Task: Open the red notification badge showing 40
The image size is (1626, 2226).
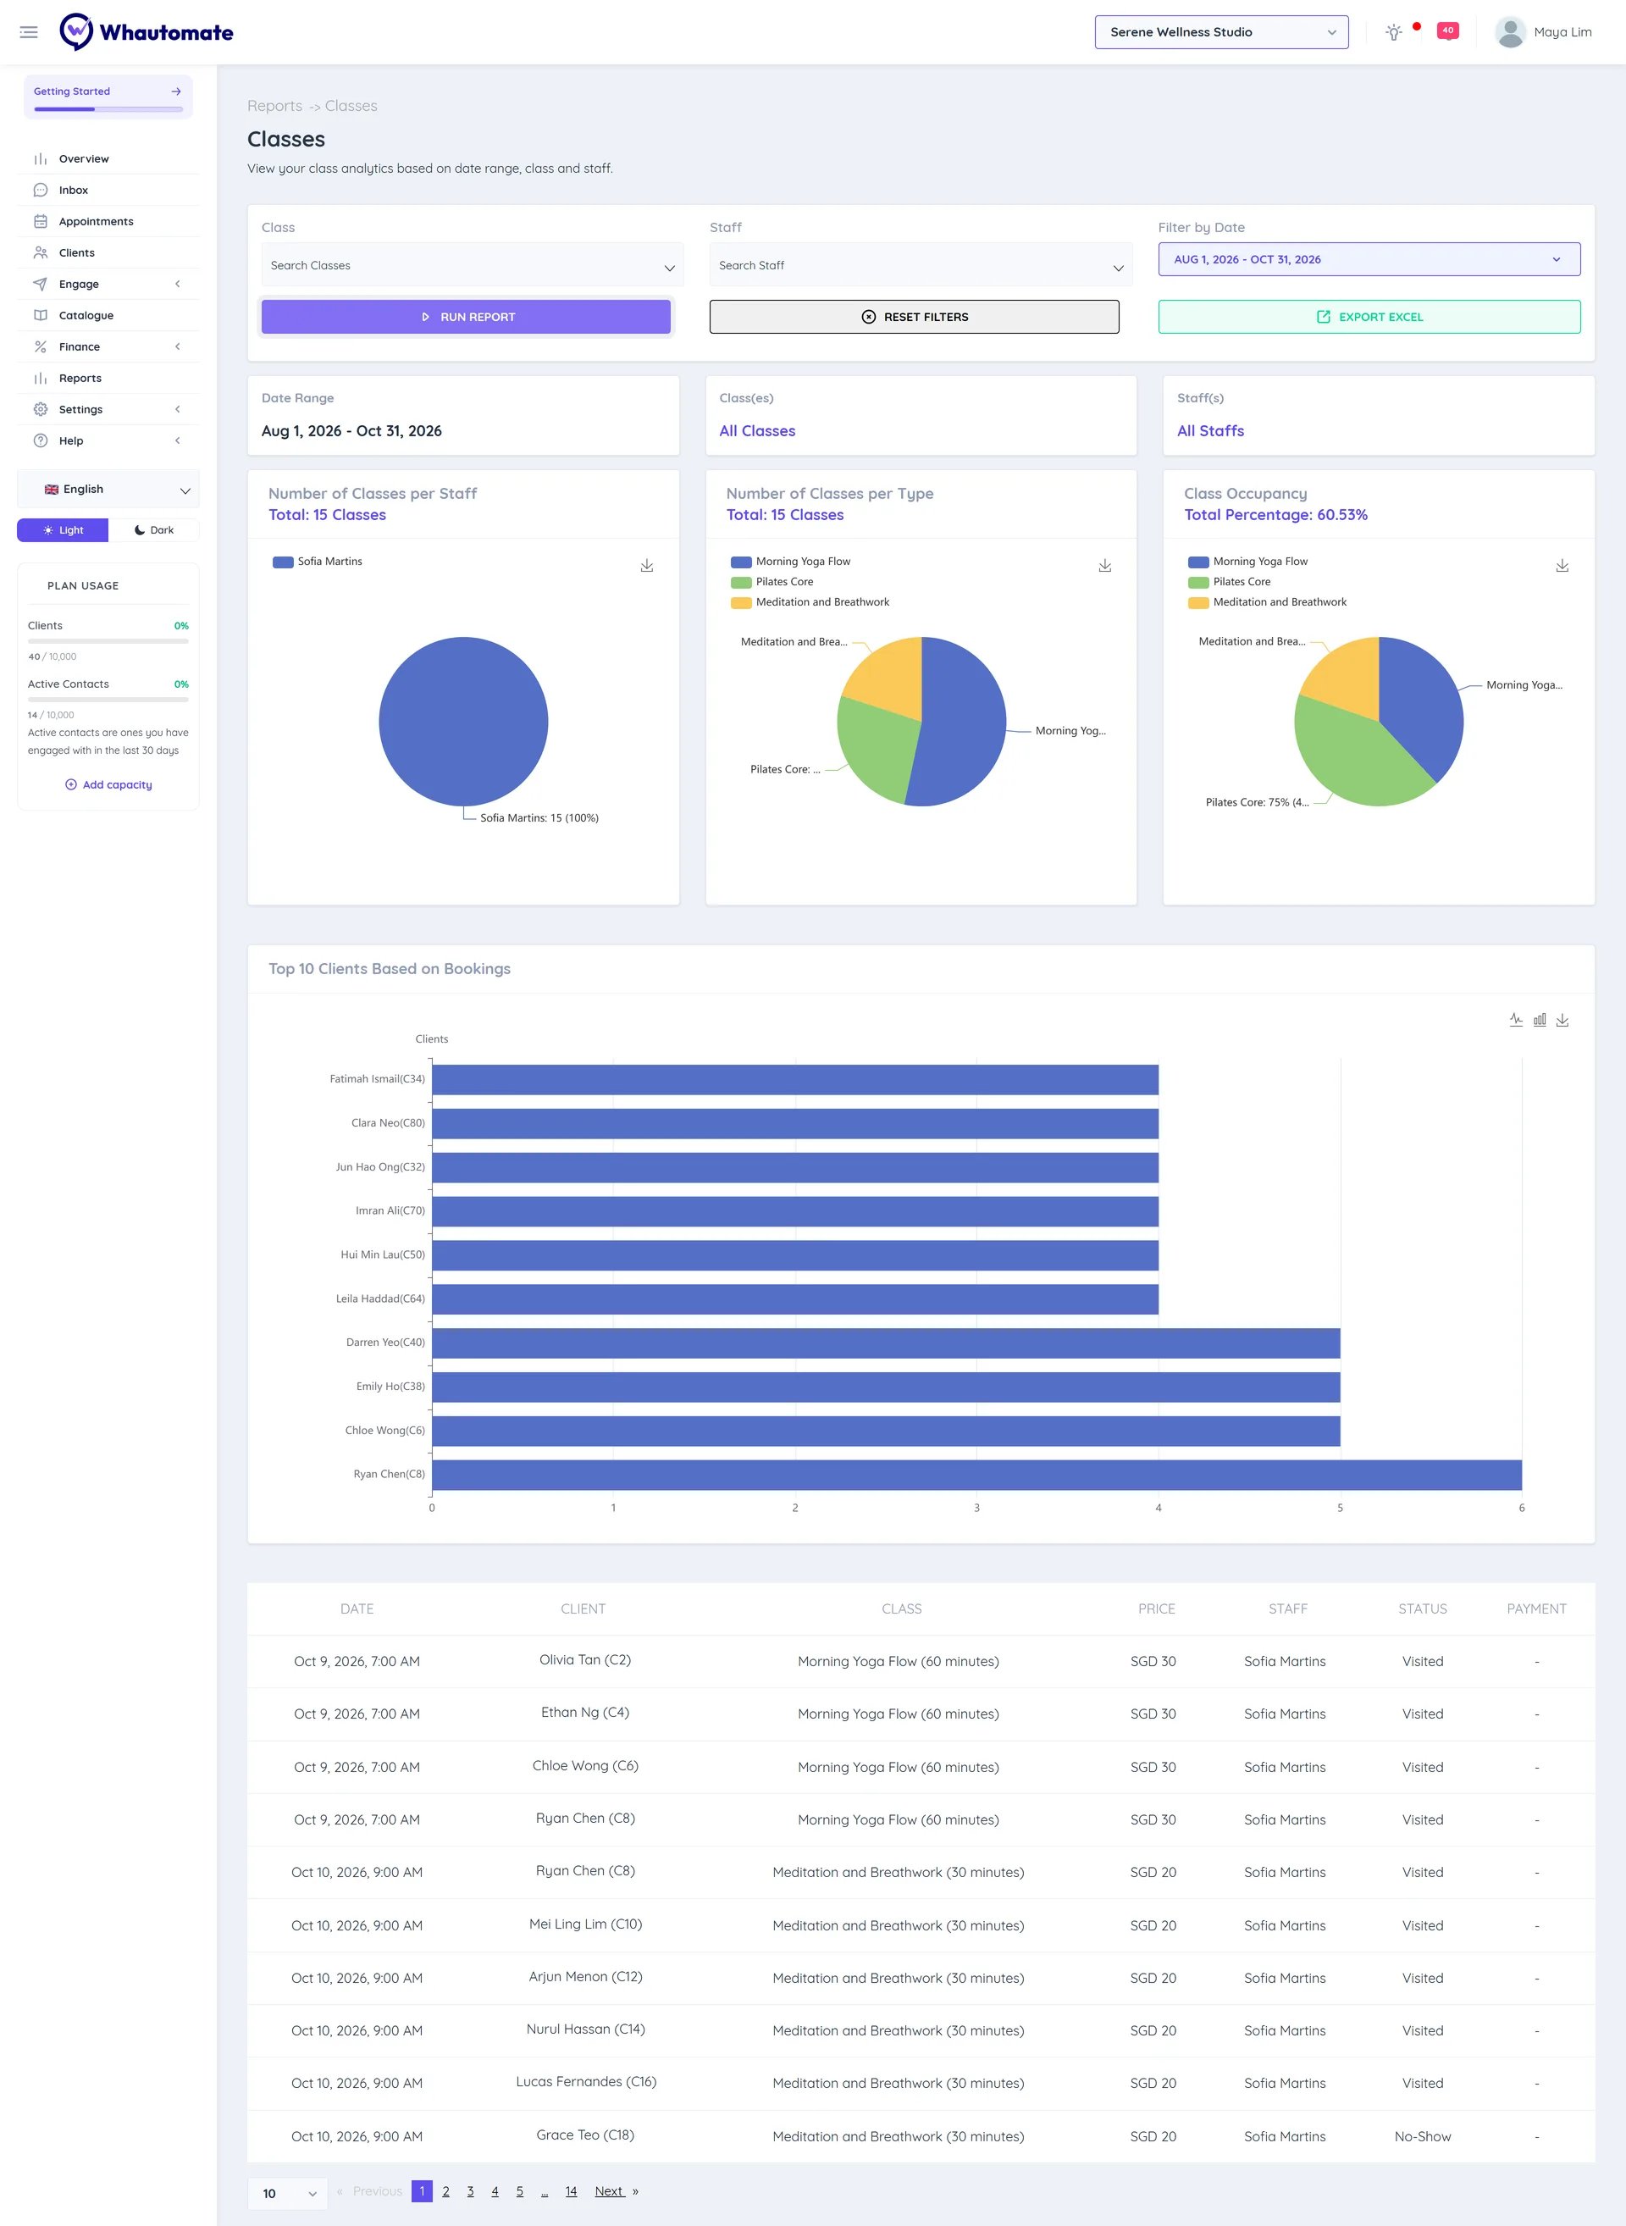Action: (x=1446, y=30)
